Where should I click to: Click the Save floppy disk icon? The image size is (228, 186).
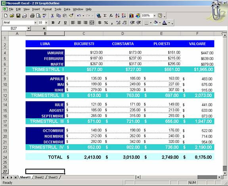click(x=18, y=15)
